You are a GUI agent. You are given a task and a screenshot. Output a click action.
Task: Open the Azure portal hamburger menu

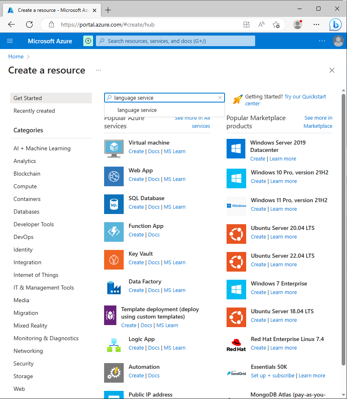pyautogui.click(x=10, y=41)
